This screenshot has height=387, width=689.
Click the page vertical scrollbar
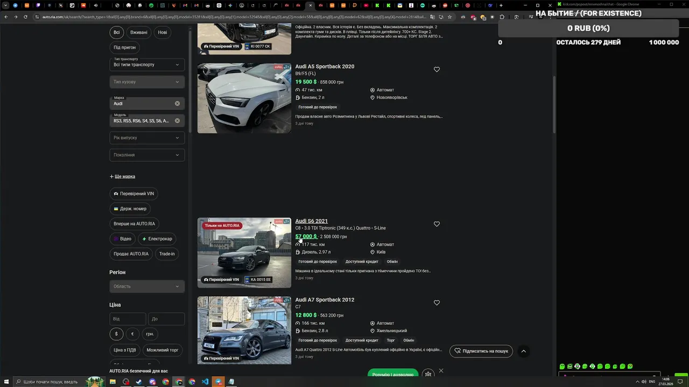point(554,105)
